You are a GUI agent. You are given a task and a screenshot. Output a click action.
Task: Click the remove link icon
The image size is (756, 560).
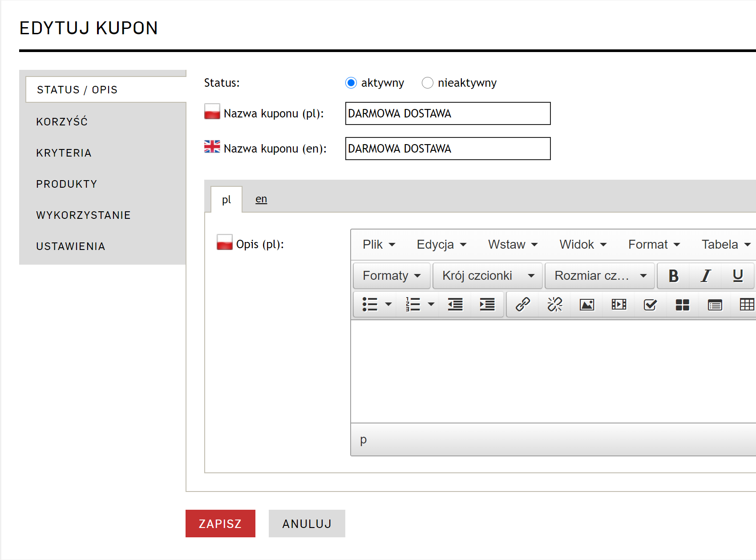554,305
